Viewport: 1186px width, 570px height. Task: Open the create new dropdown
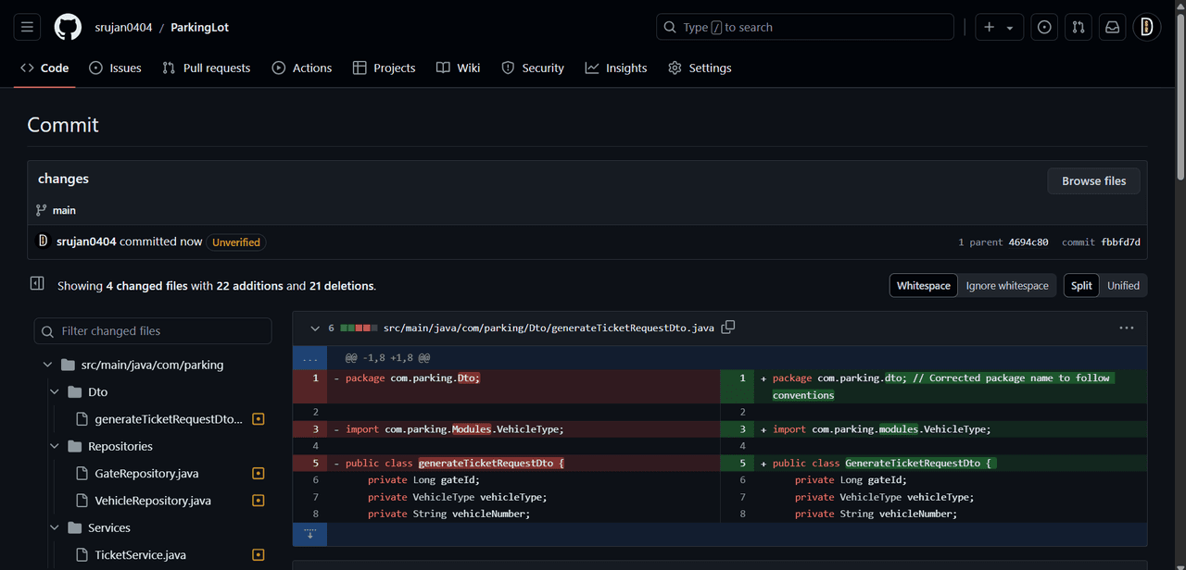pos(998,28)
